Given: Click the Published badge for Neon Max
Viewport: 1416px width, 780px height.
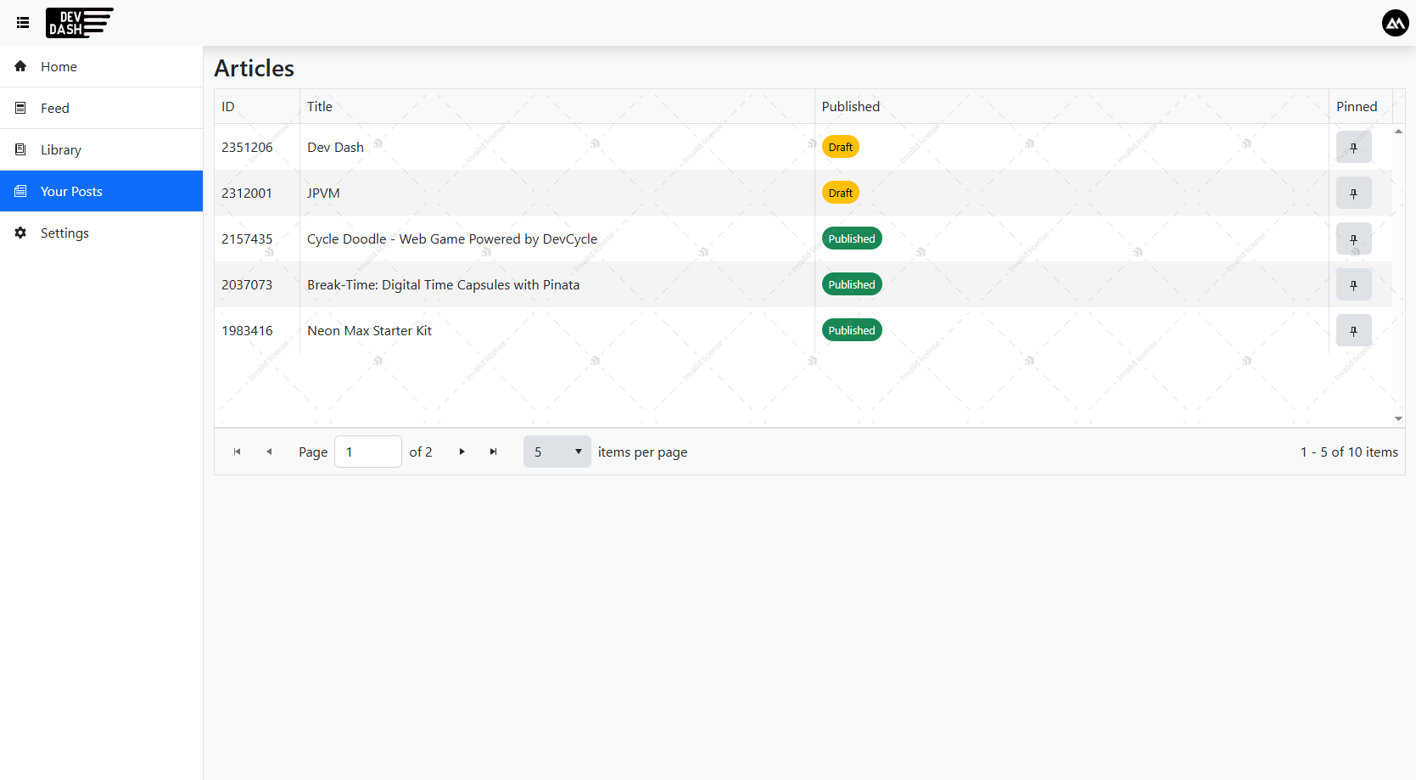Looking at the screenshot, I should pos(852,330).
